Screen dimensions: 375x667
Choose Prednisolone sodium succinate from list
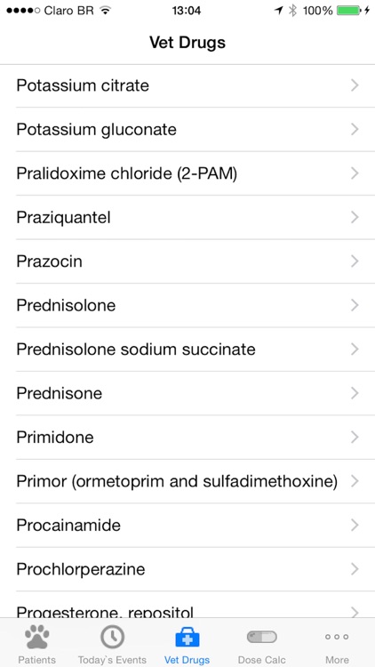tap(187, 350)
